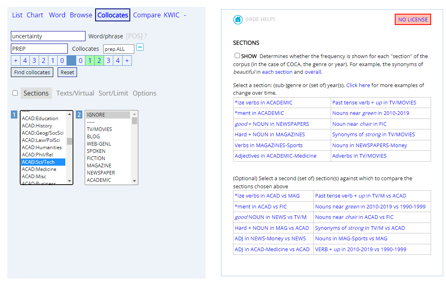Select ACAD:Education in list 1

[43, 118]
